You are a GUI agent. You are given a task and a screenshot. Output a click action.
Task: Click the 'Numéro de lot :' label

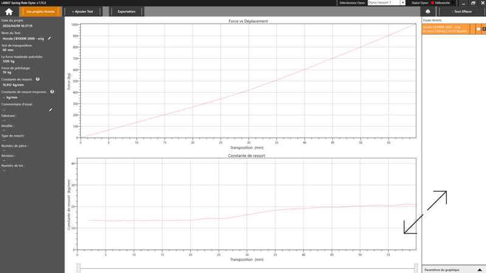tap(13, 166)
